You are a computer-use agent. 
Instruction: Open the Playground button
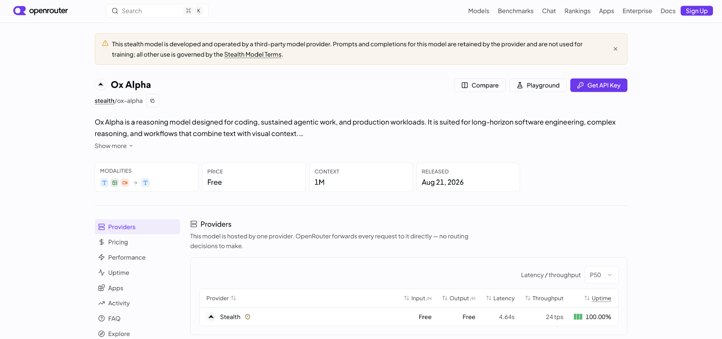pyautogui.click(x=538, y=85)
